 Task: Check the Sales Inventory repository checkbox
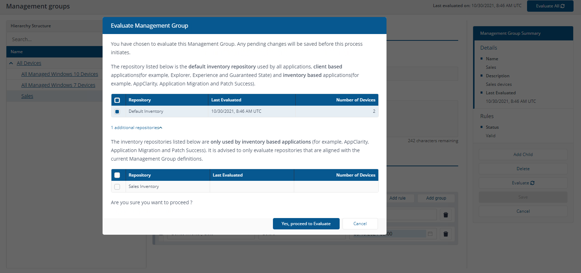[117, 187]
